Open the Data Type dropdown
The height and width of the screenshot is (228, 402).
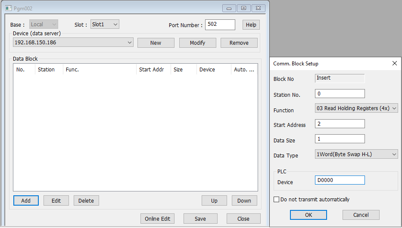[x=356, y=154]
